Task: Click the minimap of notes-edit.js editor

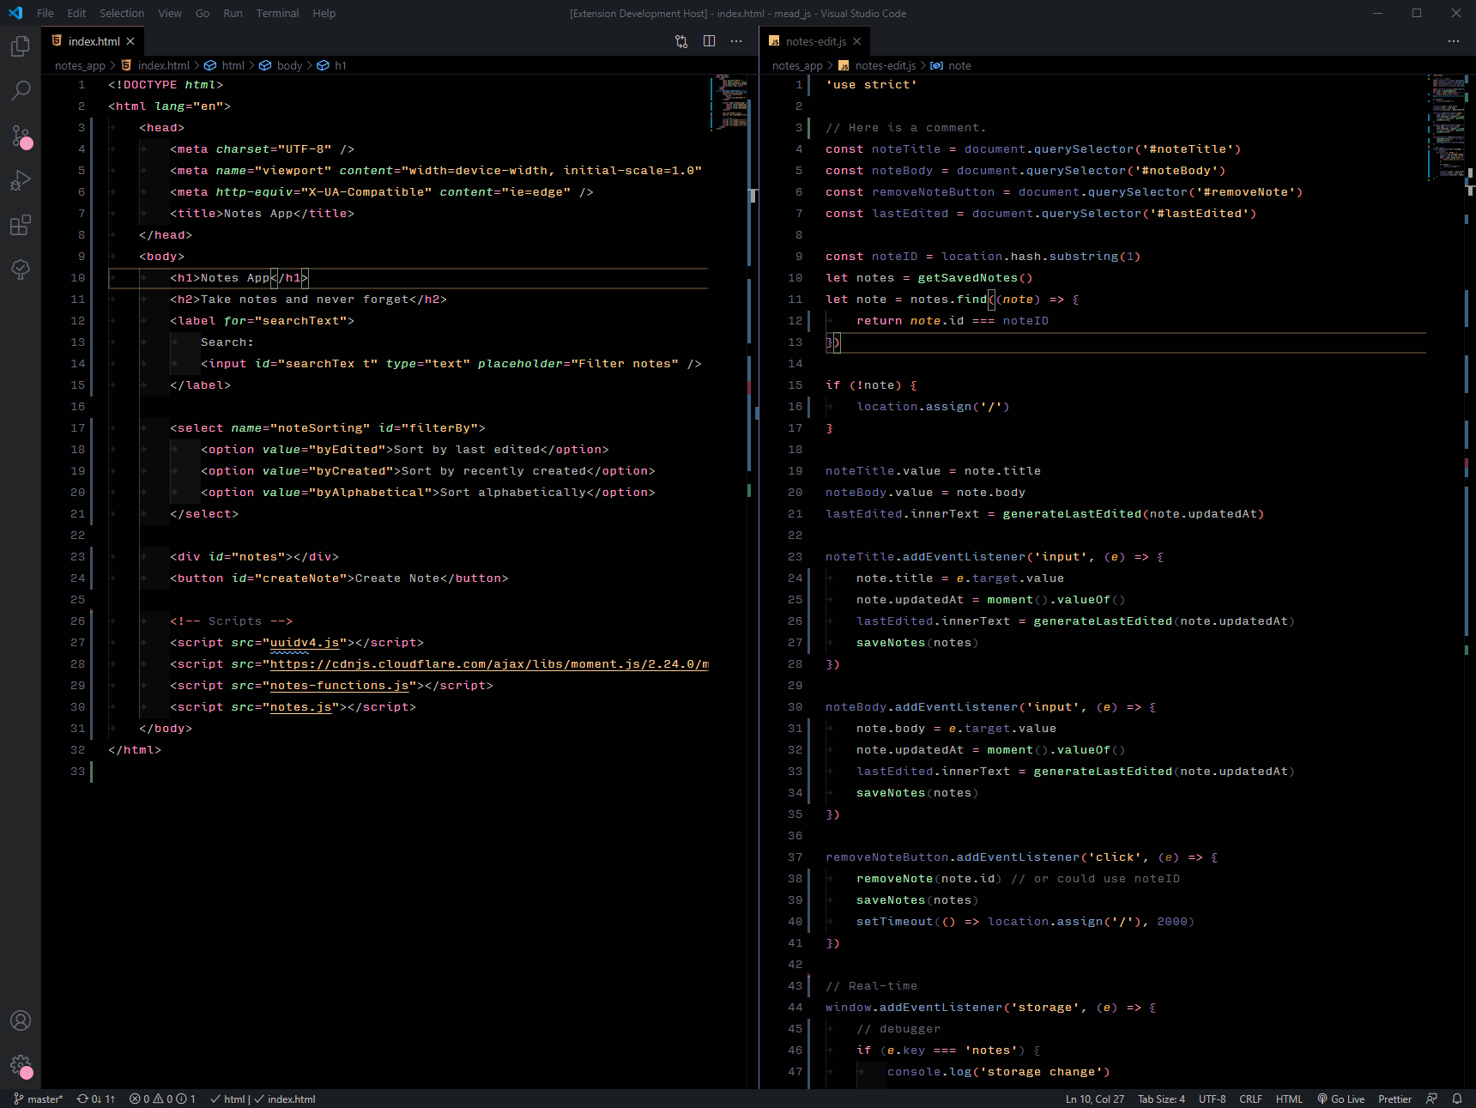Action: 1447,126
